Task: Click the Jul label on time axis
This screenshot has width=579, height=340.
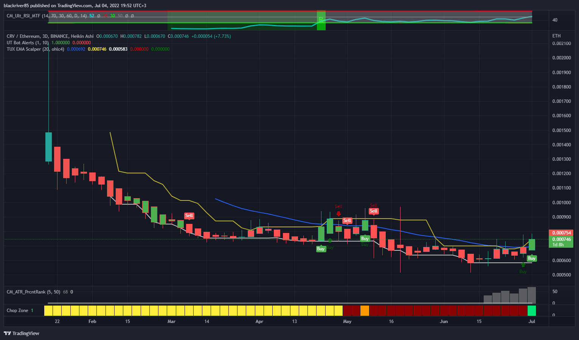Action: pyautogui.click(x=532, y=321)
